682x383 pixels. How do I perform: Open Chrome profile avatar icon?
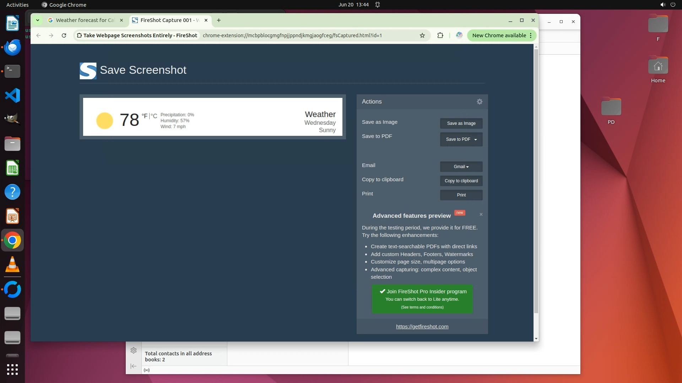459,35
